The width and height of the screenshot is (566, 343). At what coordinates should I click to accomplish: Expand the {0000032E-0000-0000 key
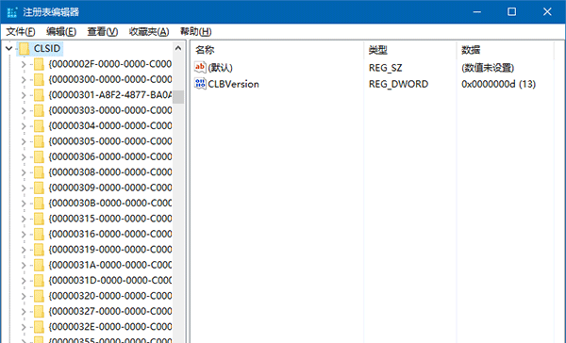pyautogui.click(x=24, y=327)
